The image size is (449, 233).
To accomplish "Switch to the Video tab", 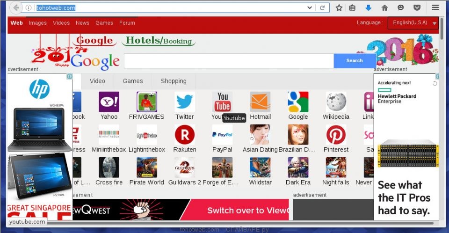I will (x=97, y=81).
